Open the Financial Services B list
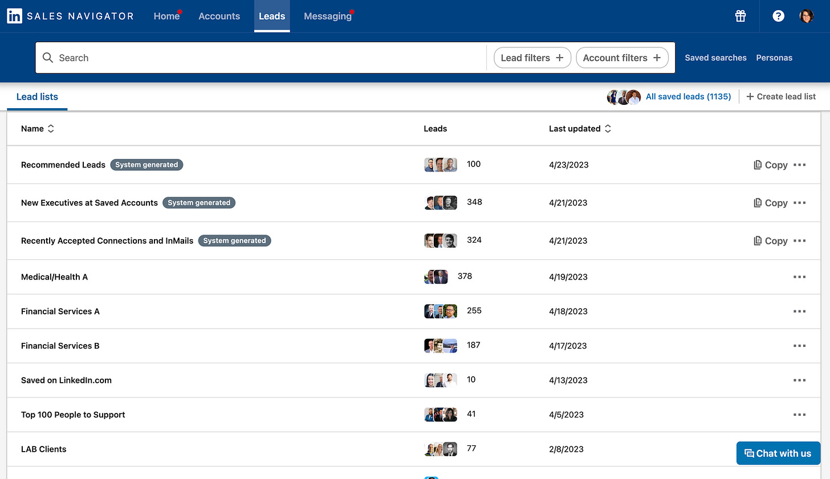The image size is (830, 479). click(60, 346)
